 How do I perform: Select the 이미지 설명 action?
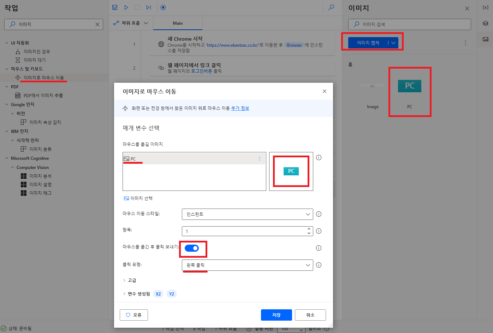click(36, 185)
